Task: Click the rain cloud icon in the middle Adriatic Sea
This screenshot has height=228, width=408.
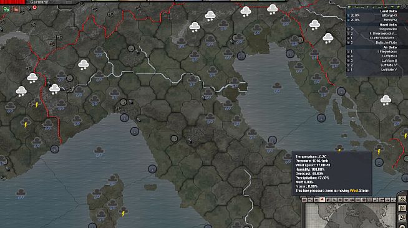Action: [277, 87]
